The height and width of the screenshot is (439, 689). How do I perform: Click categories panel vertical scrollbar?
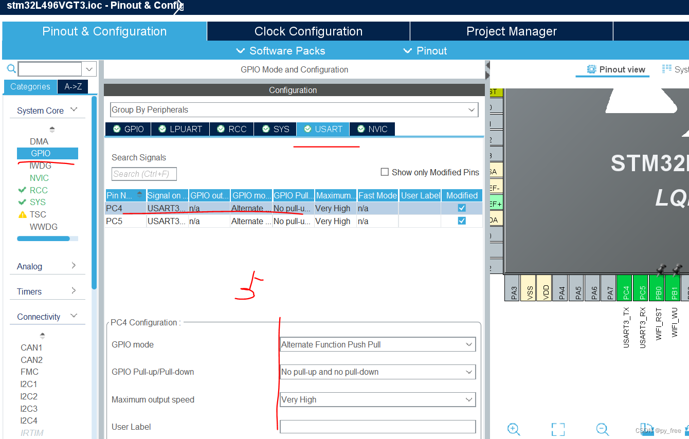point(94,192)
